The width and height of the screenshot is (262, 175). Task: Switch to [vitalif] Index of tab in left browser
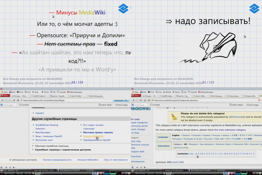coord(40,96)
